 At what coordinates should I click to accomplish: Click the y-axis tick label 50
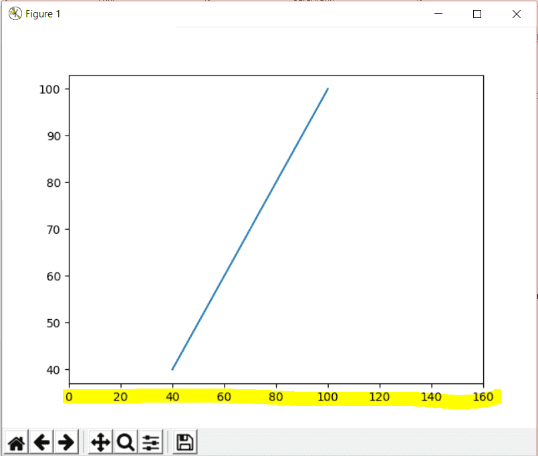(53, 323)
